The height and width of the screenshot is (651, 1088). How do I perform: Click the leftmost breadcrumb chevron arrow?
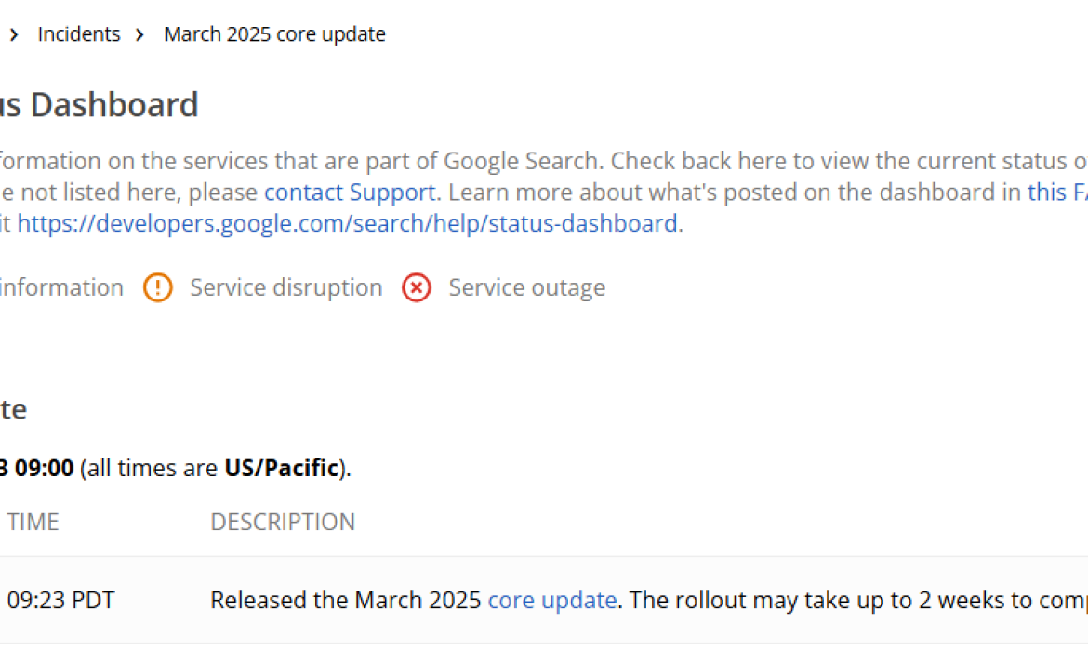coord(13,33)
